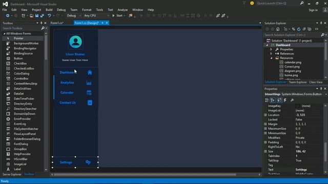328x184 pixels.
Task: Select the user avatar picture on the form
Action: [x=75, y=42]
